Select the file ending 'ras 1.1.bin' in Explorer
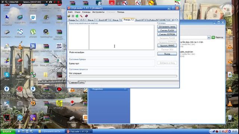The height and width of the screenshot is (134, 239). coord(192,42)
